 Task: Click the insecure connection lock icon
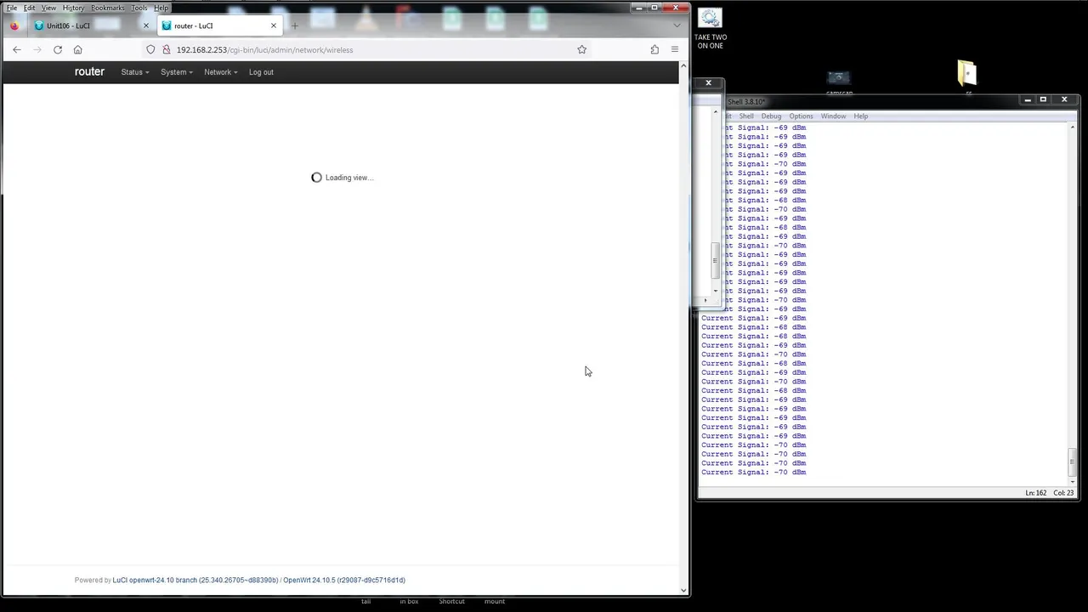[167, 49]
